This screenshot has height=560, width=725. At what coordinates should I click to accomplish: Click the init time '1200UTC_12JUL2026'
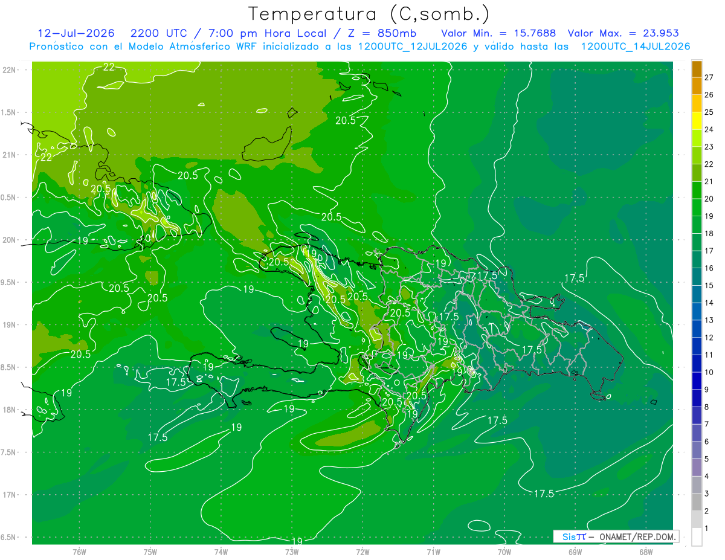tap(413, 47)
